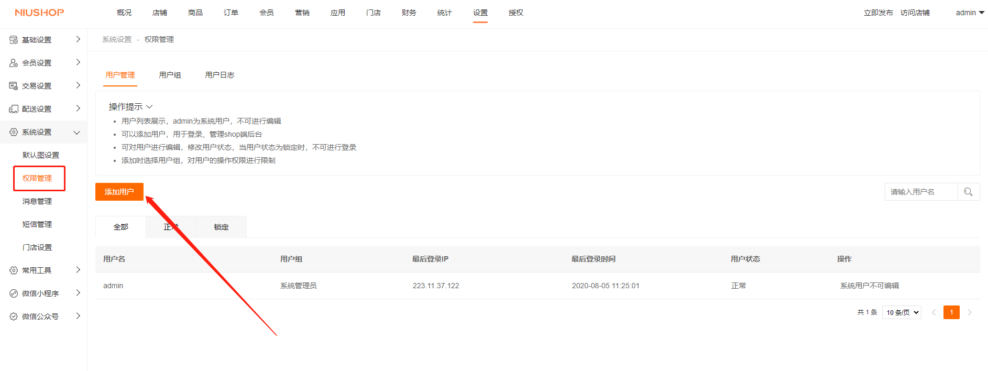The width and height of the screenshot is (988, 371).
Task: Expand 微信公众号 chevron
Action: 78,316
